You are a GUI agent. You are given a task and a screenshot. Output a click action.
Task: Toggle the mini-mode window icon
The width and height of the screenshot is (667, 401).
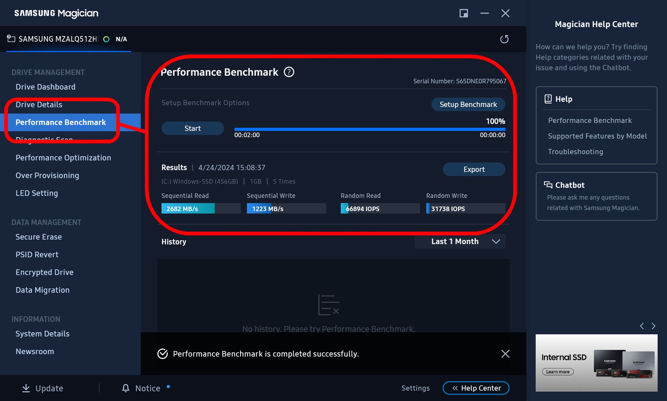(464, 13)
